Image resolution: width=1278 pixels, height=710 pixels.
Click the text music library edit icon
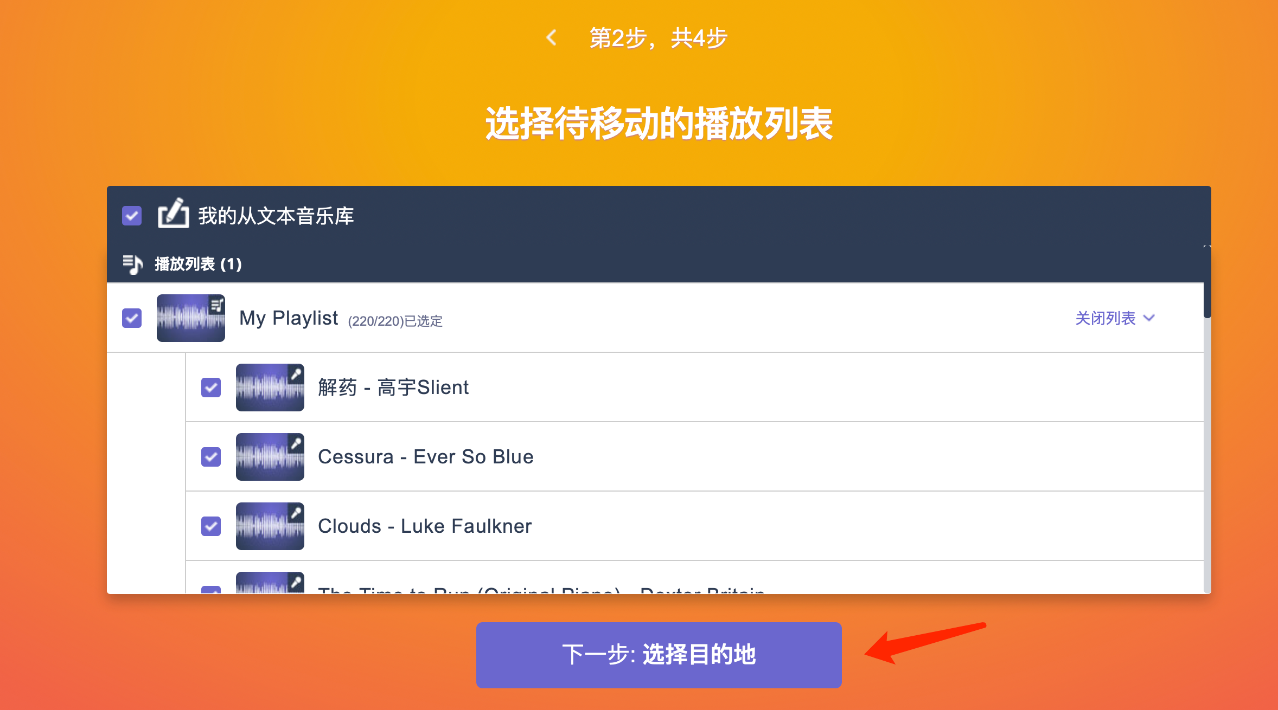pos(173,213)
